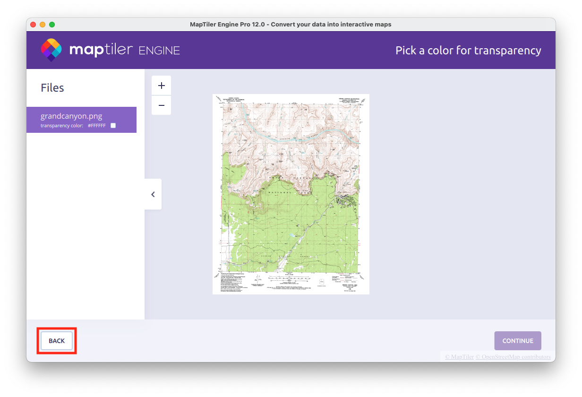Image resolution: width=582 pixels, height=397 pixels.
Task: Open the © MapTiler attribution link
Action: click(x=459, y=357)
